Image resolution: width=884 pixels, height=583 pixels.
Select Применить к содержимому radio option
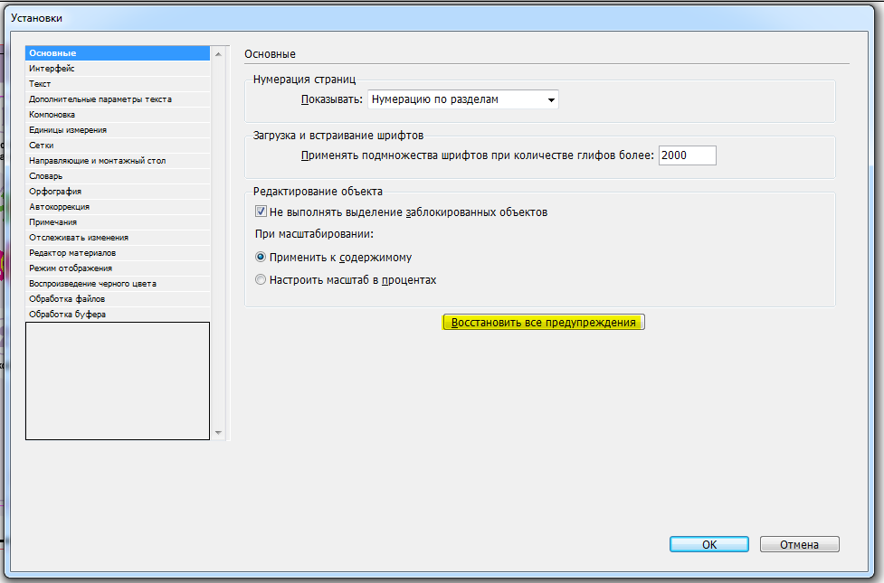coord(261,257)
